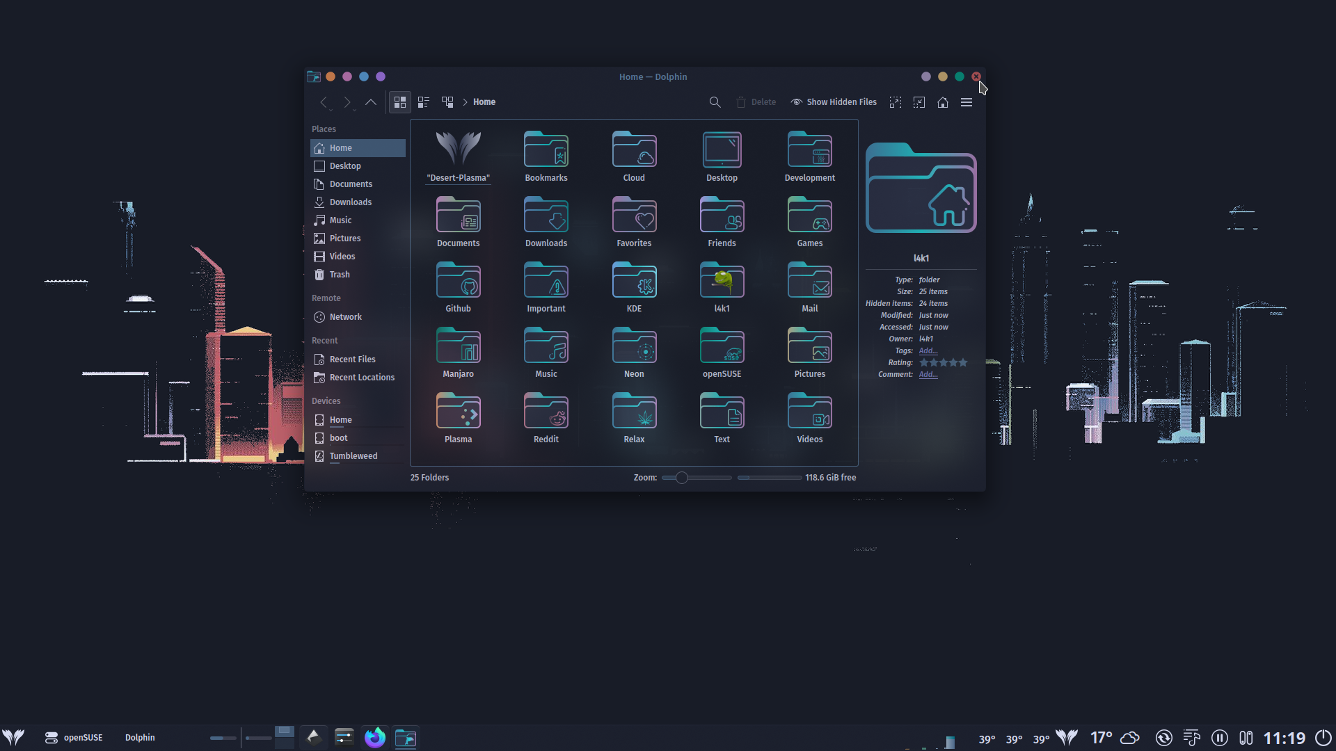
Task: Select the Neon folder
Action: pos(634,353)
